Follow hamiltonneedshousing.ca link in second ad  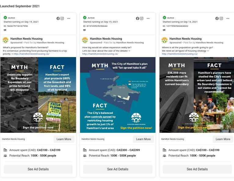100,54
